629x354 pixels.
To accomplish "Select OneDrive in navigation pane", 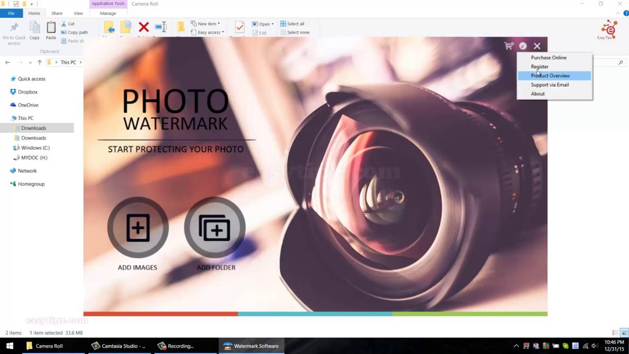I will click(28, 105).
